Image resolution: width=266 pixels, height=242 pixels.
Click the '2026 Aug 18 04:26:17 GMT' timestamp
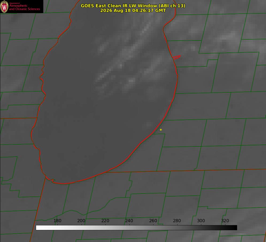pyautogui.click(x=133, y=10)
